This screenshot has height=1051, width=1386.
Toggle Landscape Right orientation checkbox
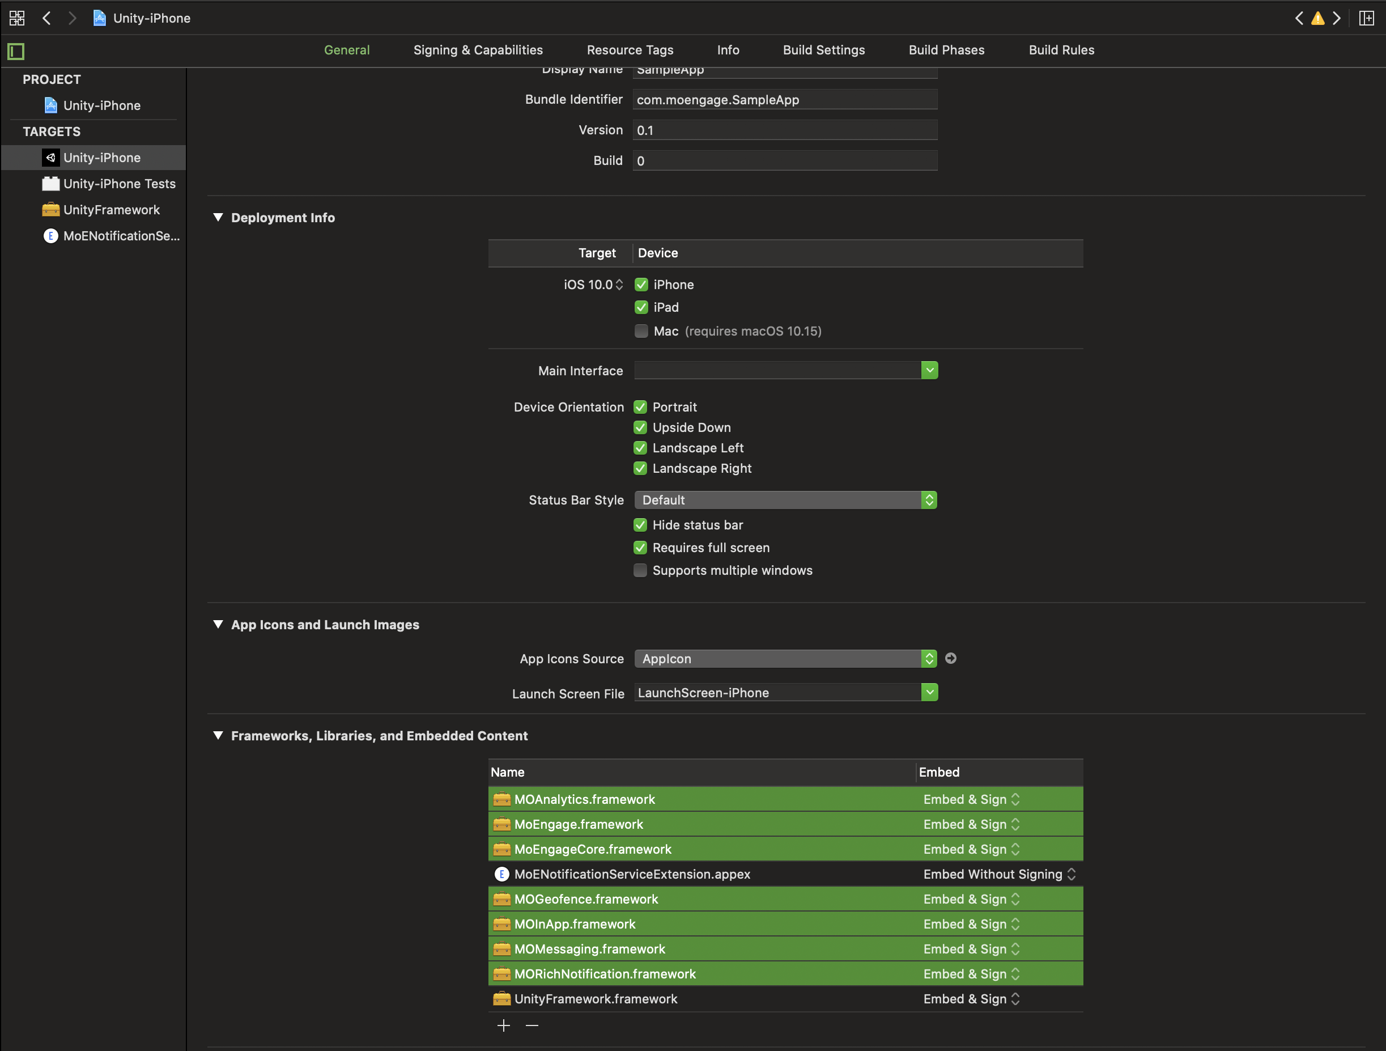point(640,468)
